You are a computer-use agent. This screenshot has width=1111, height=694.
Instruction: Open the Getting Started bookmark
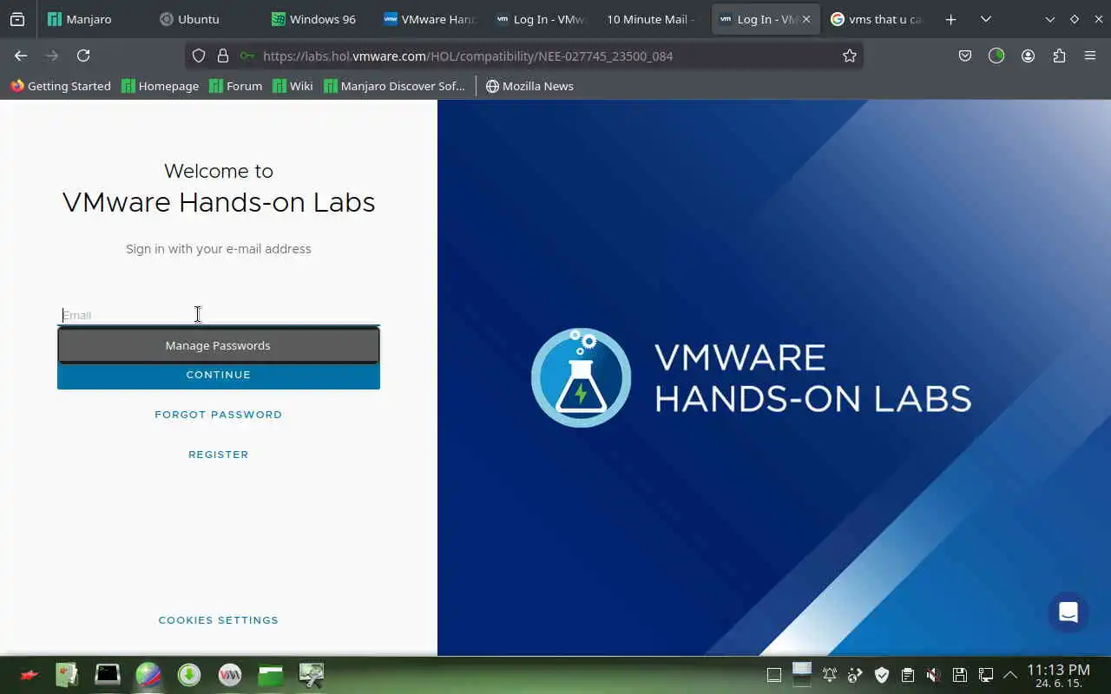(61, 86)
